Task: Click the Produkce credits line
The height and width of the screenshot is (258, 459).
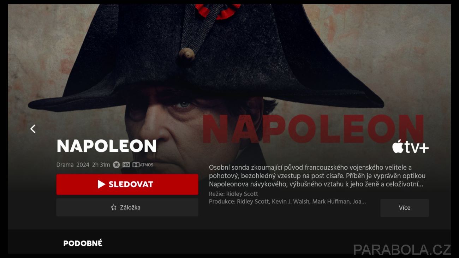Action: coord(287,202)
